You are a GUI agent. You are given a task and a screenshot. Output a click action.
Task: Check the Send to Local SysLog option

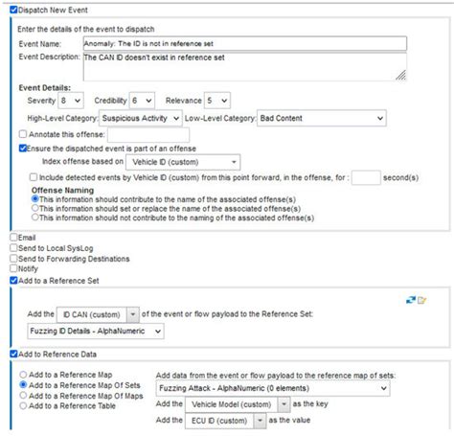pyautogui.click(x=13, y=248)
